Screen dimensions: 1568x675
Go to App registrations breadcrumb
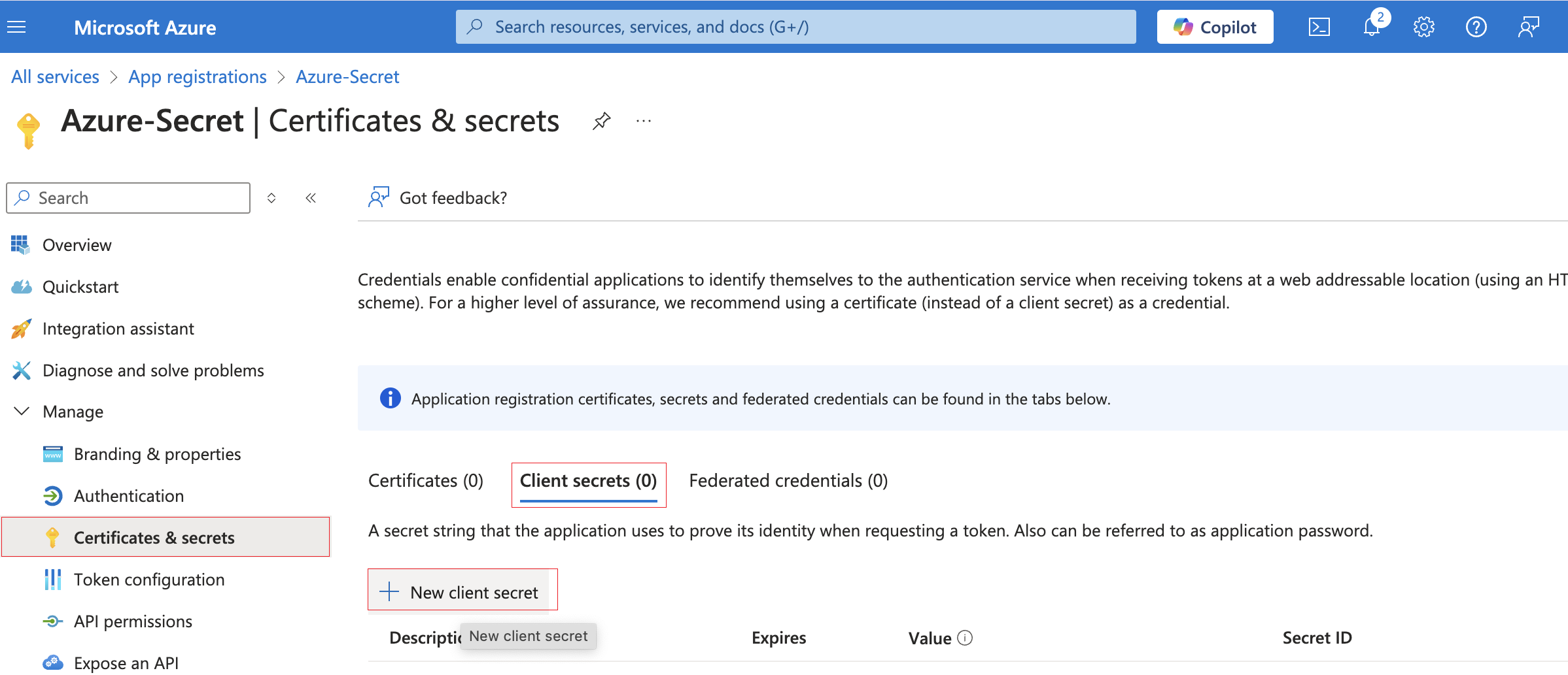[x=198, y=77]
